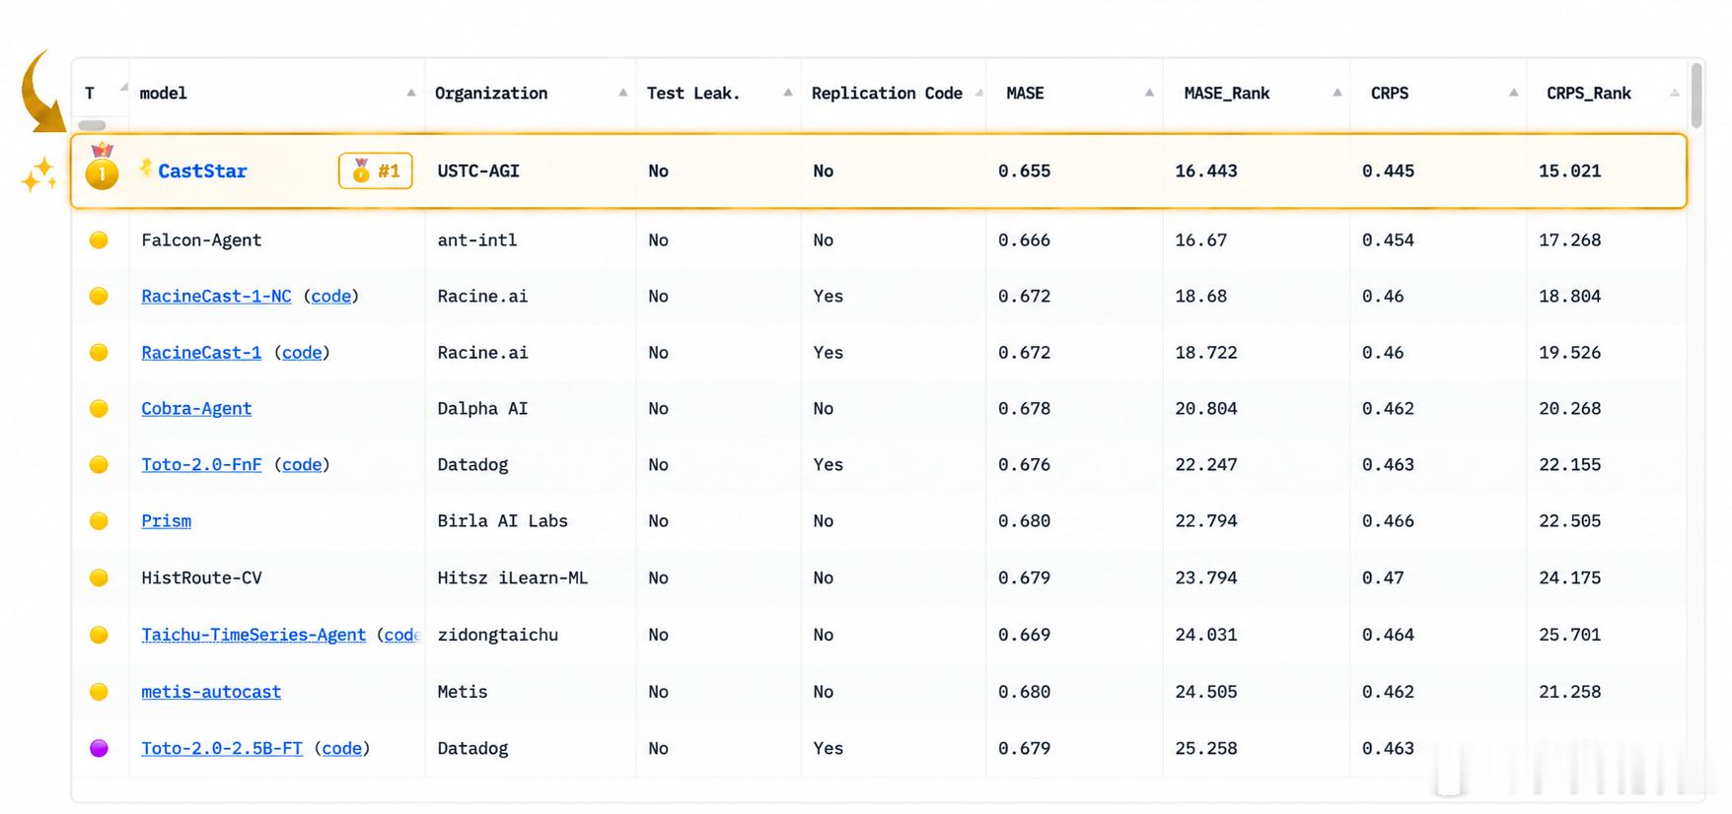
Task: Open the Taichu-TimeSeries-Agent link
Action: click(x=253, y=635)
